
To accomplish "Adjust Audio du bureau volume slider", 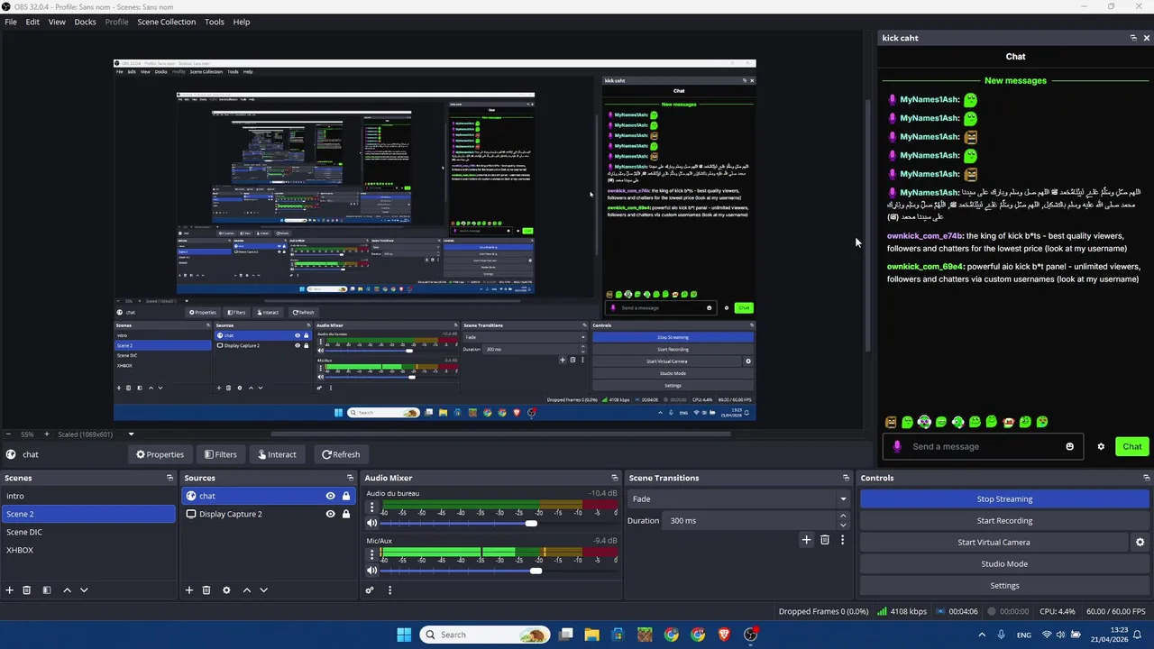I will pyautogui.click(x=531, y=524).
